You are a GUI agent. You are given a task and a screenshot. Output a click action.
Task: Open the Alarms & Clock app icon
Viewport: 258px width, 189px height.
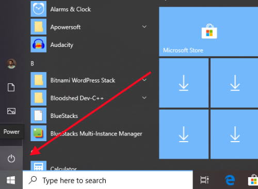click(x=39, y=9)
